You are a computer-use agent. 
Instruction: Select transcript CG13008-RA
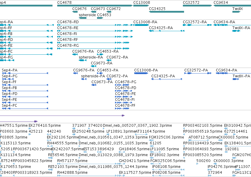pos(145,22)
